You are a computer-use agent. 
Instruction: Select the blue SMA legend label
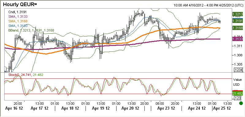coord(18,26)
